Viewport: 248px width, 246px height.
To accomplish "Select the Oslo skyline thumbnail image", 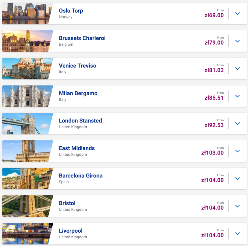I will pos(27,14).
